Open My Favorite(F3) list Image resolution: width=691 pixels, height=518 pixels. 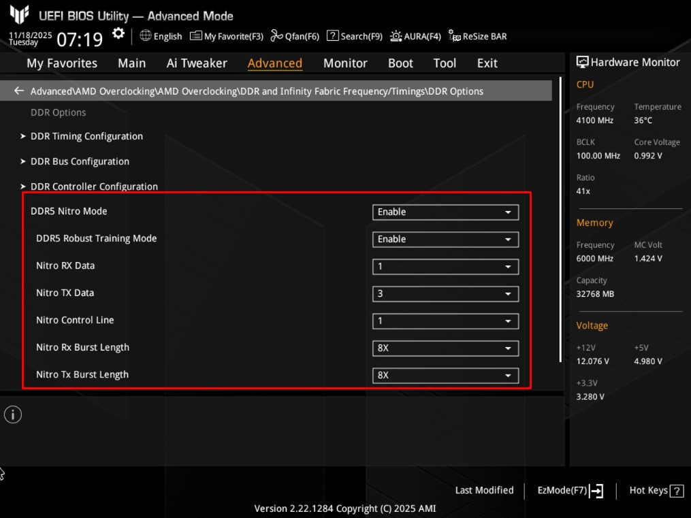tap(227, 36)
